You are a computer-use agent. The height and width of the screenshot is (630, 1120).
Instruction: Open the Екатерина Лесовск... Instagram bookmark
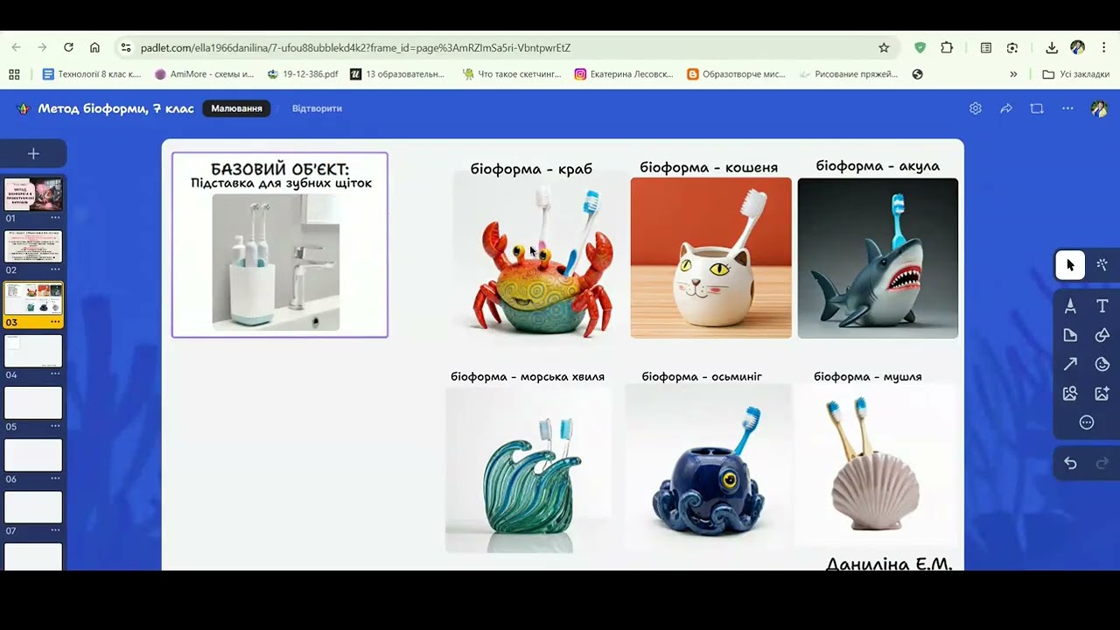[x=624, y=74]
